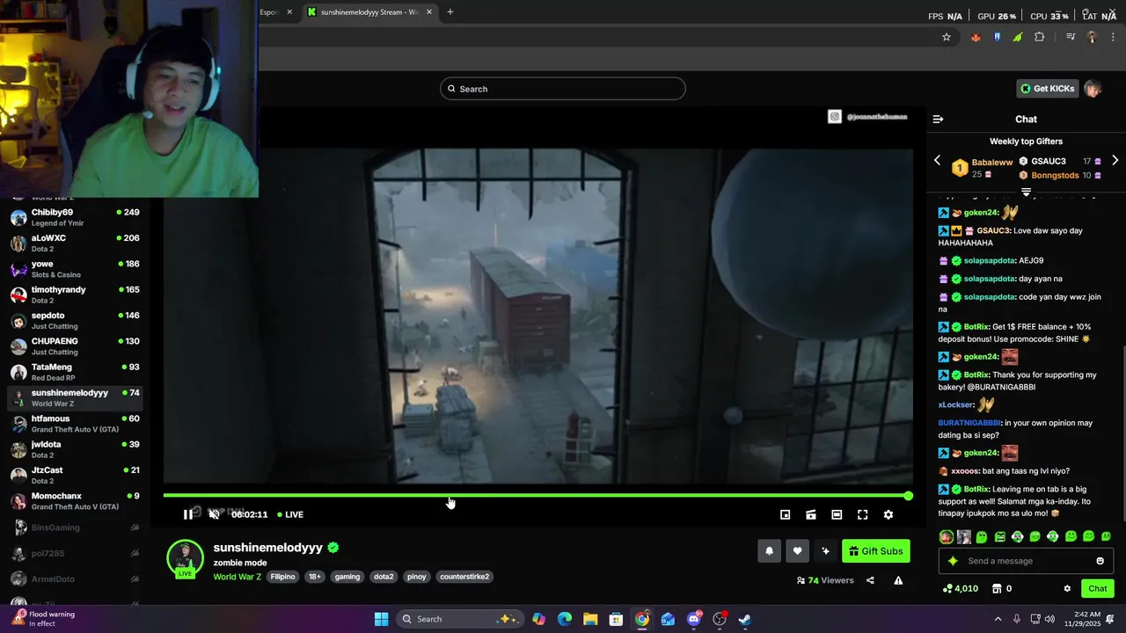The image size is (1126, 633).
Task: Open CHUPAENG channel in sidebar
Action: tap(75, 346)
